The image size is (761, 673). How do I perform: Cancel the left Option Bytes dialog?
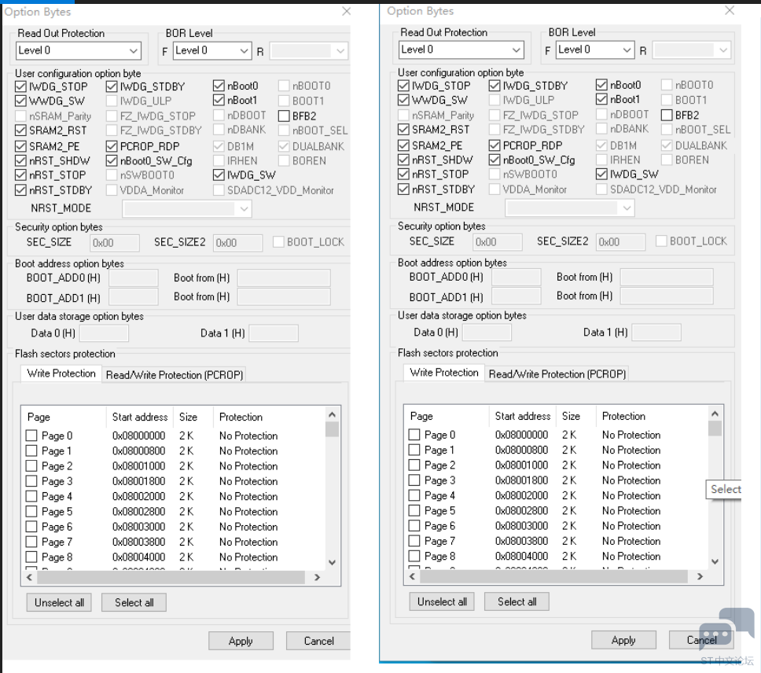pos(318,641)
